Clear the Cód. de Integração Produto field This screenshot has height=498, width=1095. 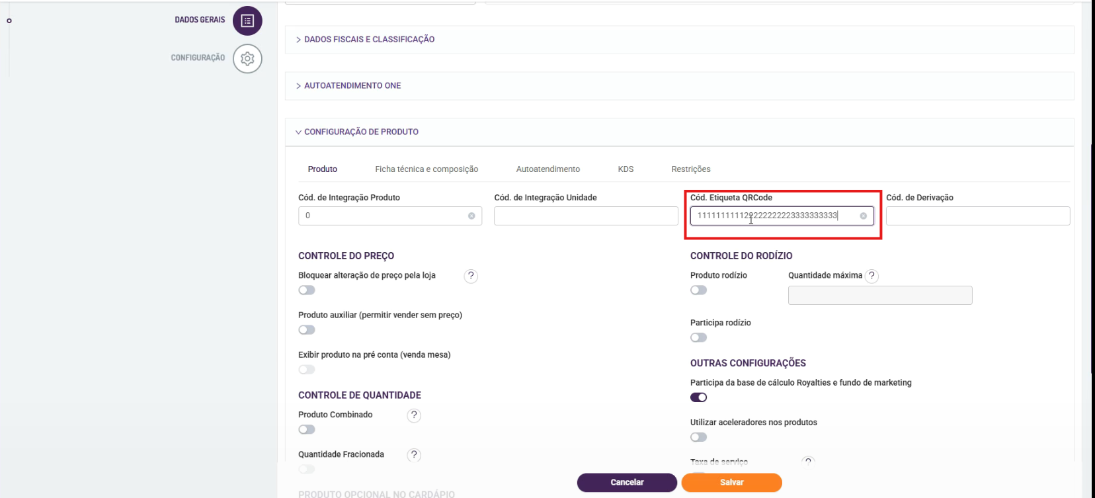point(471,216)
